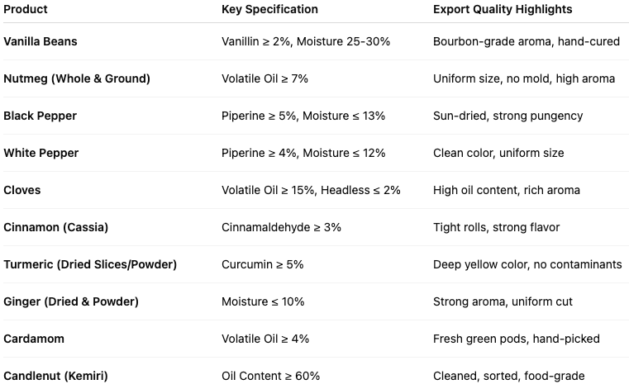This screenshot has width=629, height=389.
Task: Click the Product column header
Action: [x=26, y=9]
